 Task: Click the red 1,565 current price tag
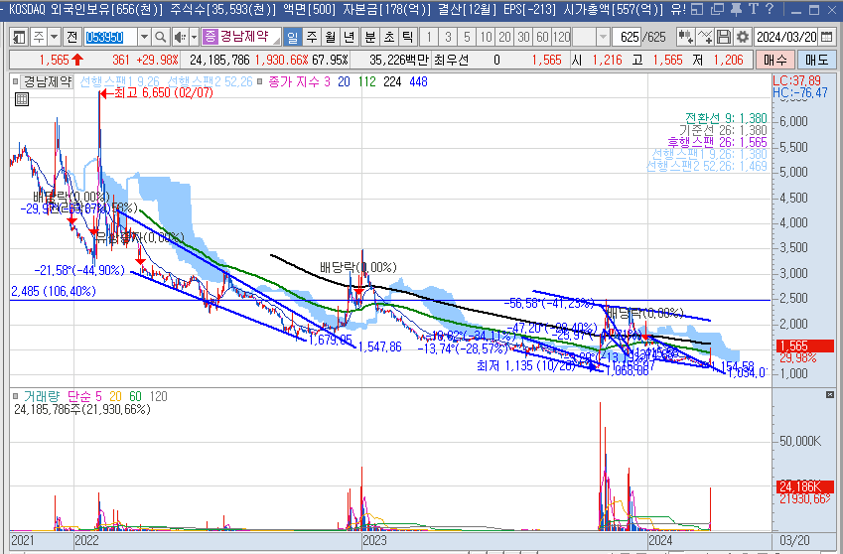point(803,346)
